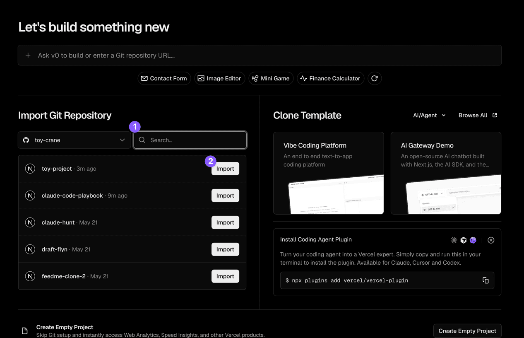Click the Next.js icon beside toy-project
Screen dimensions: 524x338
(x=30, y=169)
